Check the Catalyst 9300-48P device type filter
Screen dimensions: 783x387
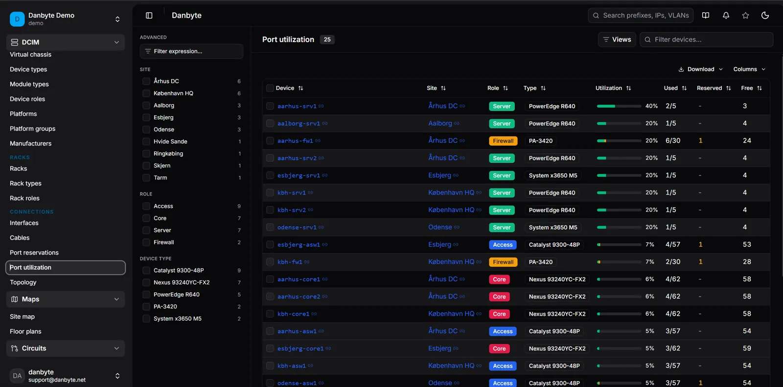[146, 270]
